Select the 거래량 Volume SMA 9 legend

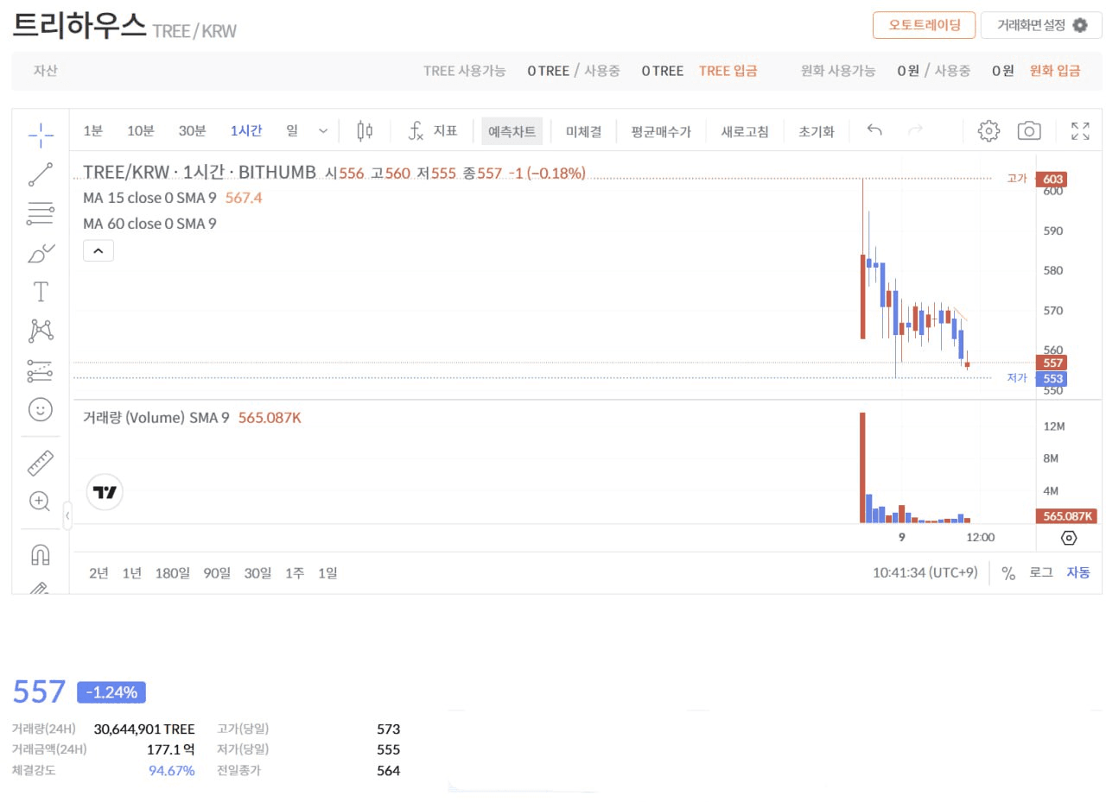coord(156,418)
